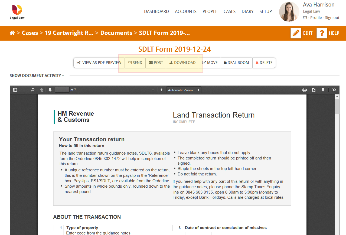Click Send to email the document
346x235 pixels.
point(135,63)
